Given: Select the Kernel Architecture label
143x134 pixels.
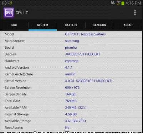Looking at the screenshot, I should click(19, 74).
